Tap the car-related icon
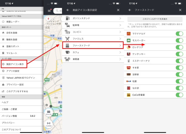The height and width of the screenshot is (134, 186). (x=67, y=59)
